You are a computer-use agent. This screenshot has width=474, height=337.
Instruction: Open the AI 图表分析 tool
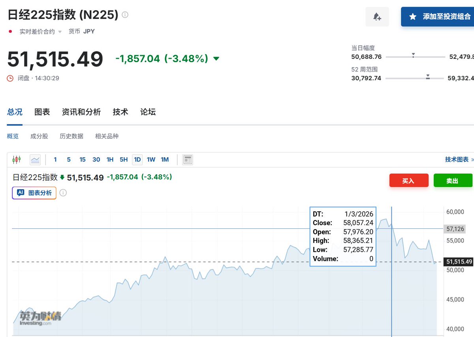coord(34,193)
